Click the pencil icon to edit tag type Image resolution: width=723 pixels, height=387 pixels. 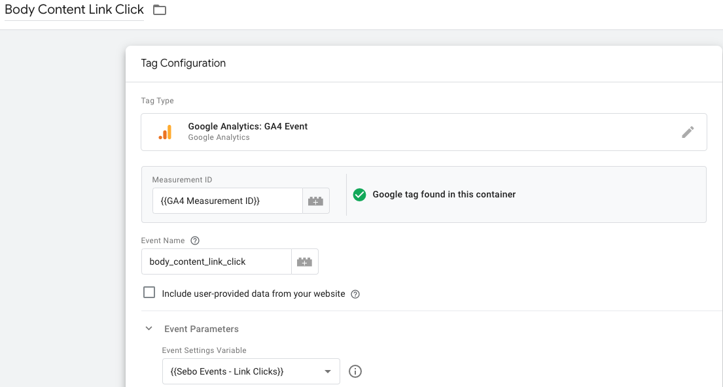coord(688,132)
